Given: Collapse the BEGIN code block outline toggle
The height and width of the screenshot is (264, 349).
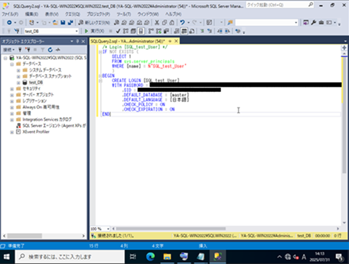Looking at the screenshot, I should [x=101, y=76].
